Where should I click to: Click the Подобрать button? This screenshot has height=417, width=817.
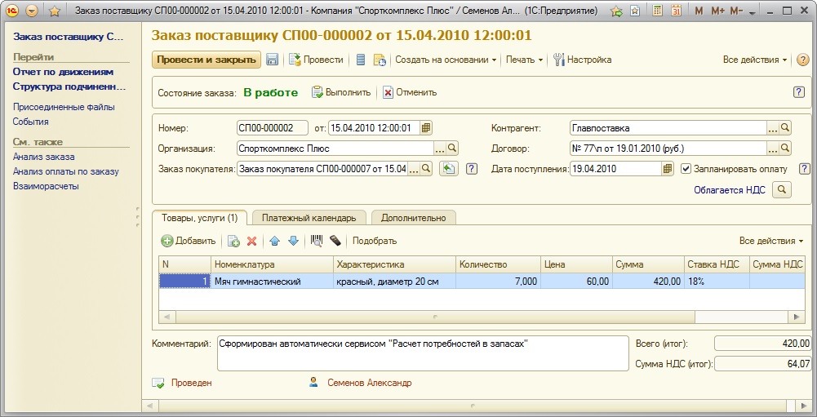(x=375, y=241)
